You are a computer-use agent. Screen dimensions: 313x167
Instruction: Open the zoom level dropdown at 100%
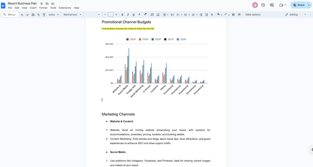coord(54,15)
